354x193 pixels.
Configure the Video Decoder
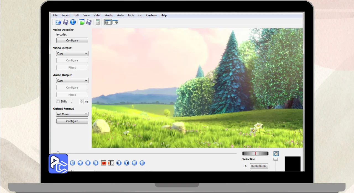(72, 41)
